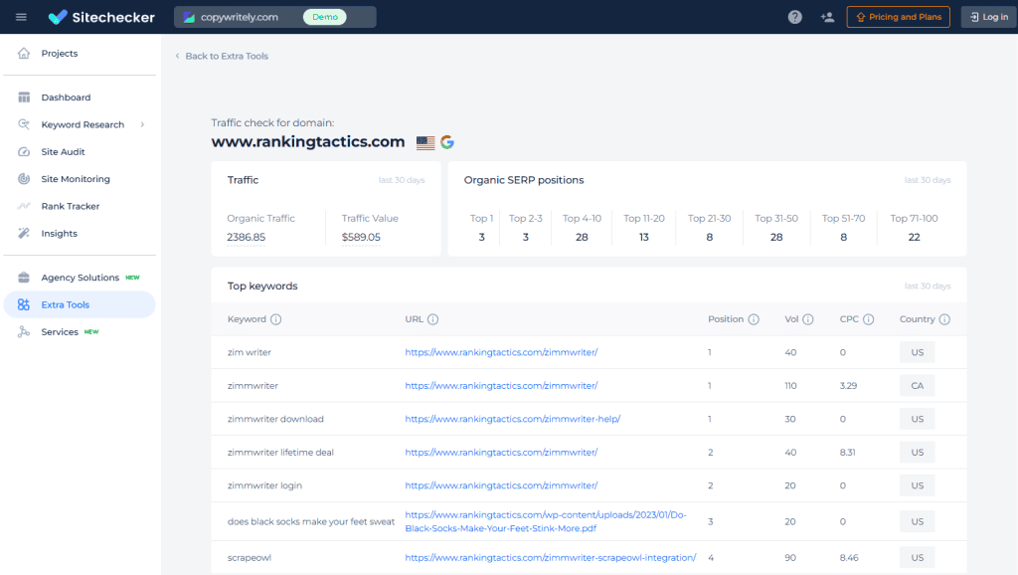This screenshot has height=575, width=1018.
Task: Click the copywritely.com project icon
Action: point(189,17)
